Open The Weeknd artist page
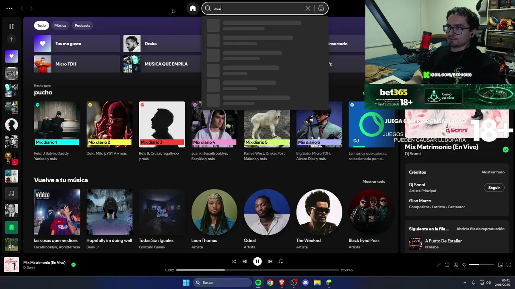 319,212
